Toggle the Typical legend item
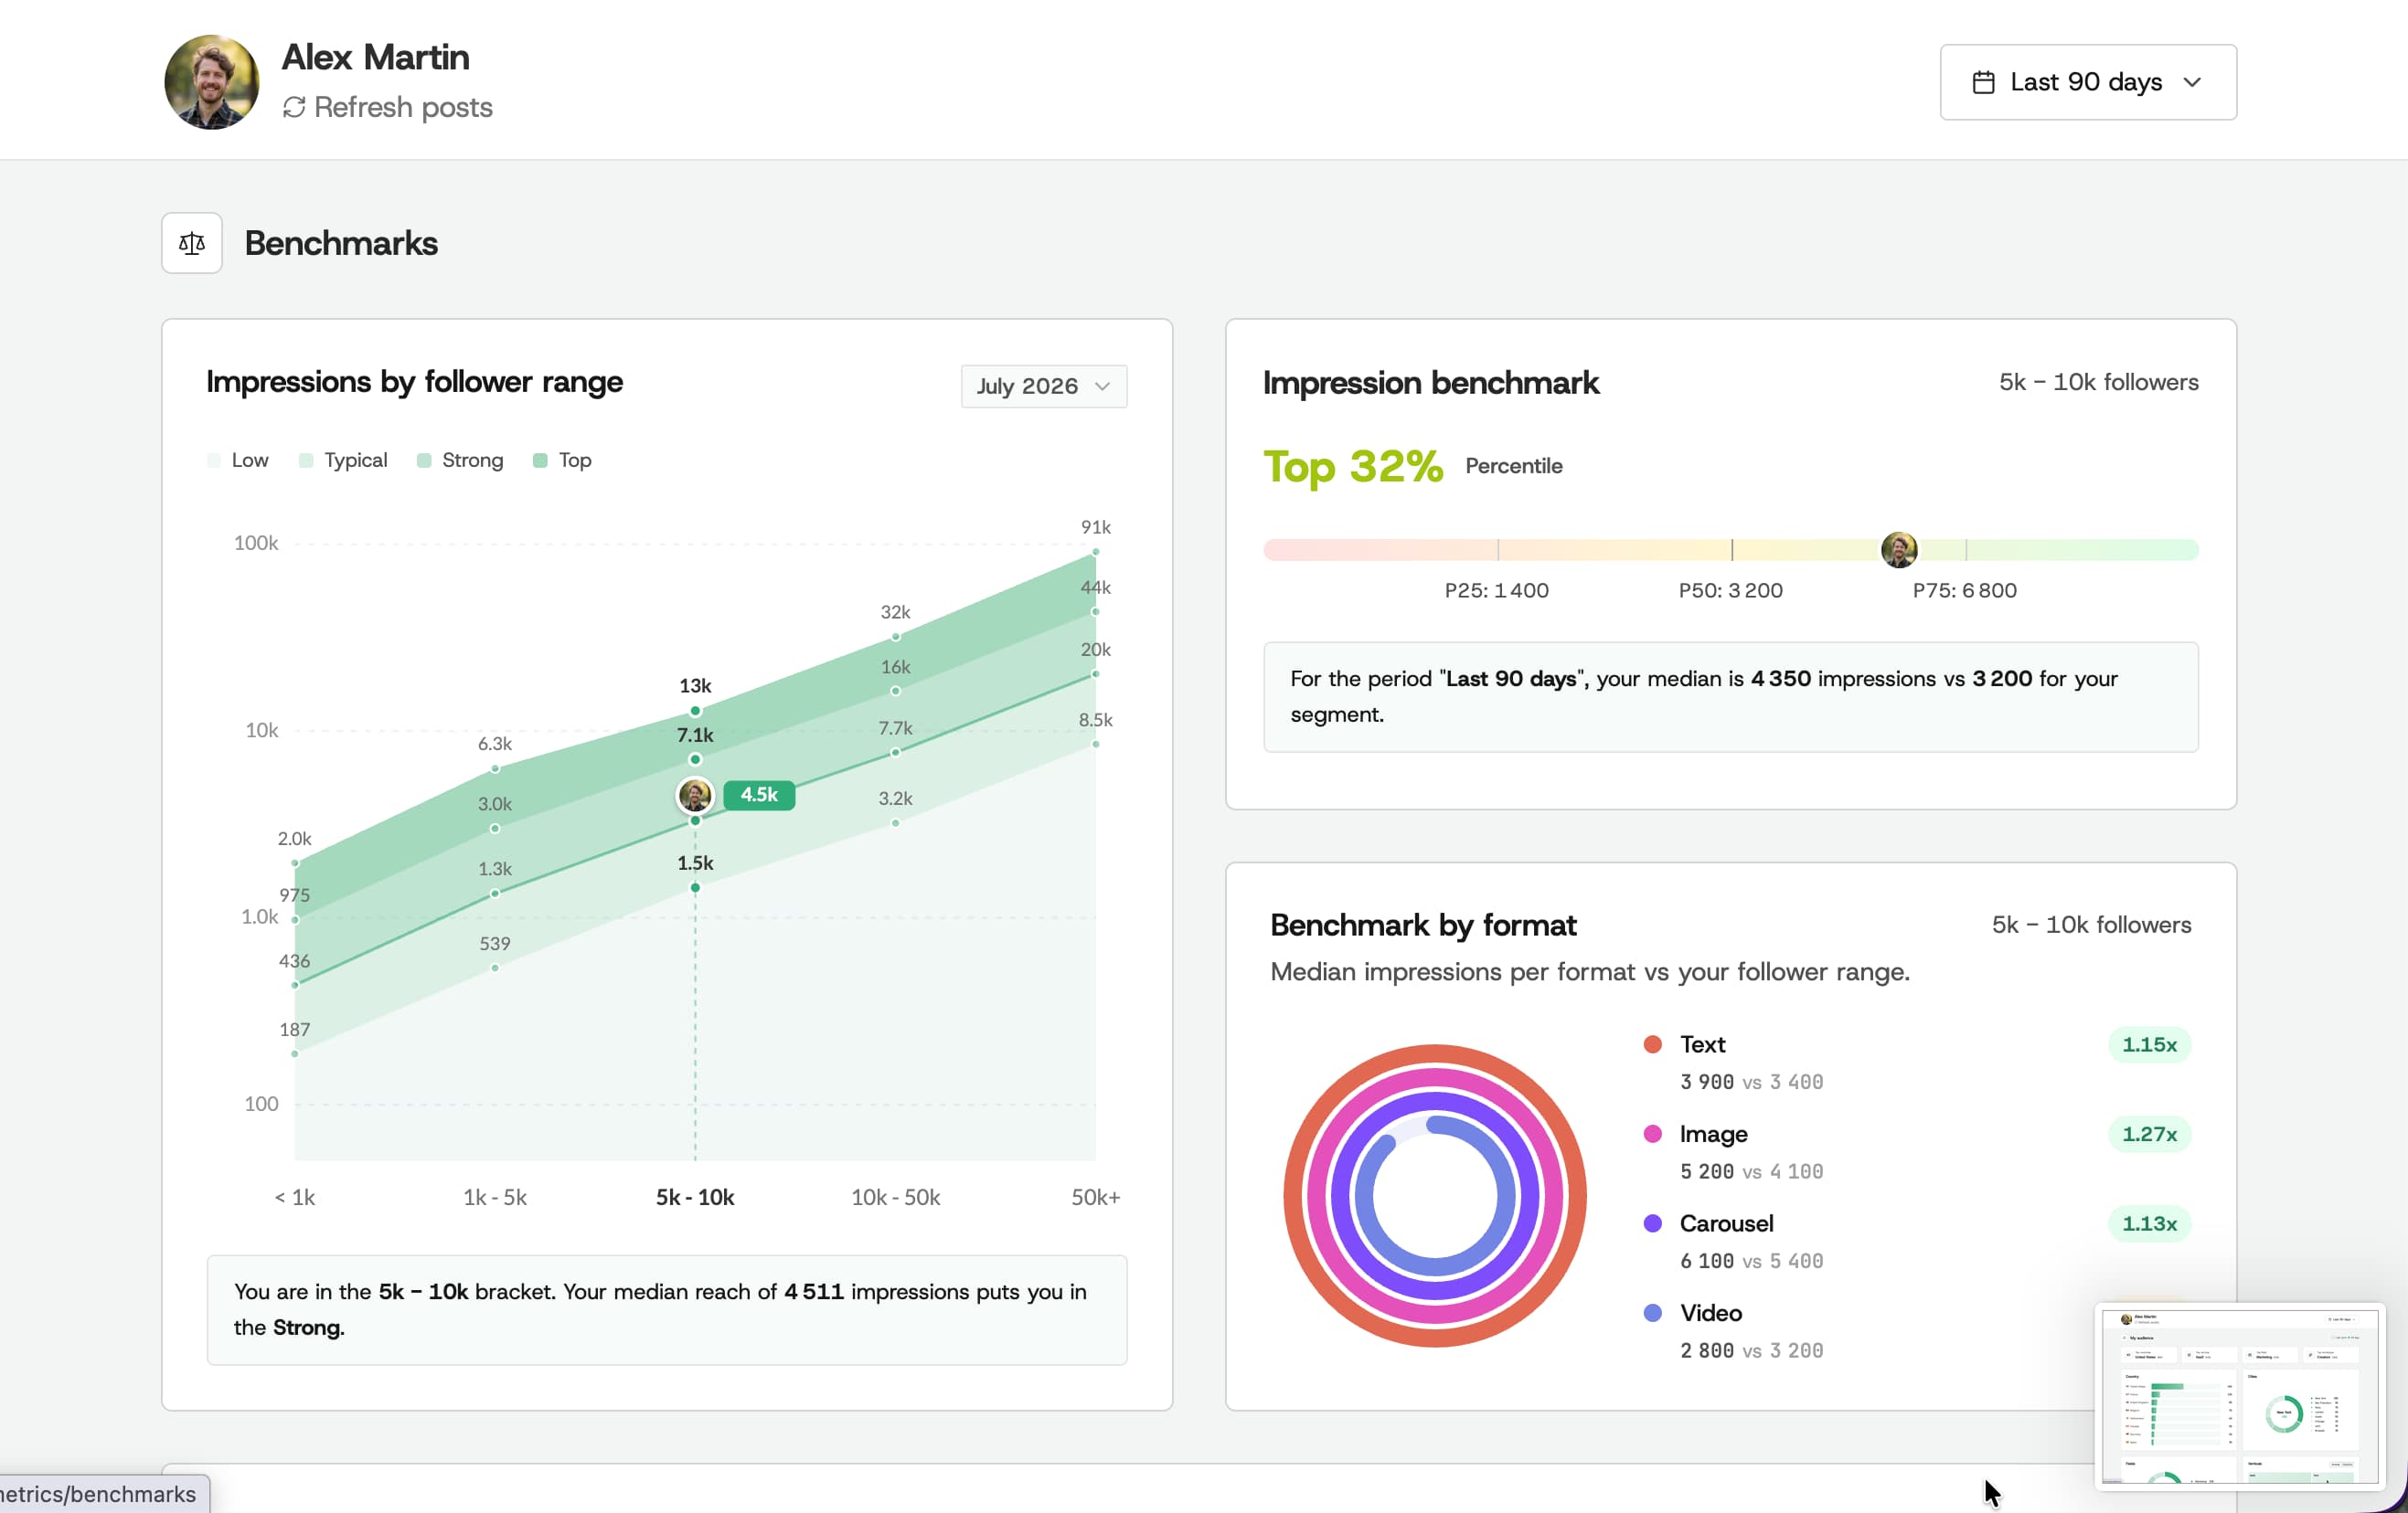2408x1513 pixels. (343, 460)
